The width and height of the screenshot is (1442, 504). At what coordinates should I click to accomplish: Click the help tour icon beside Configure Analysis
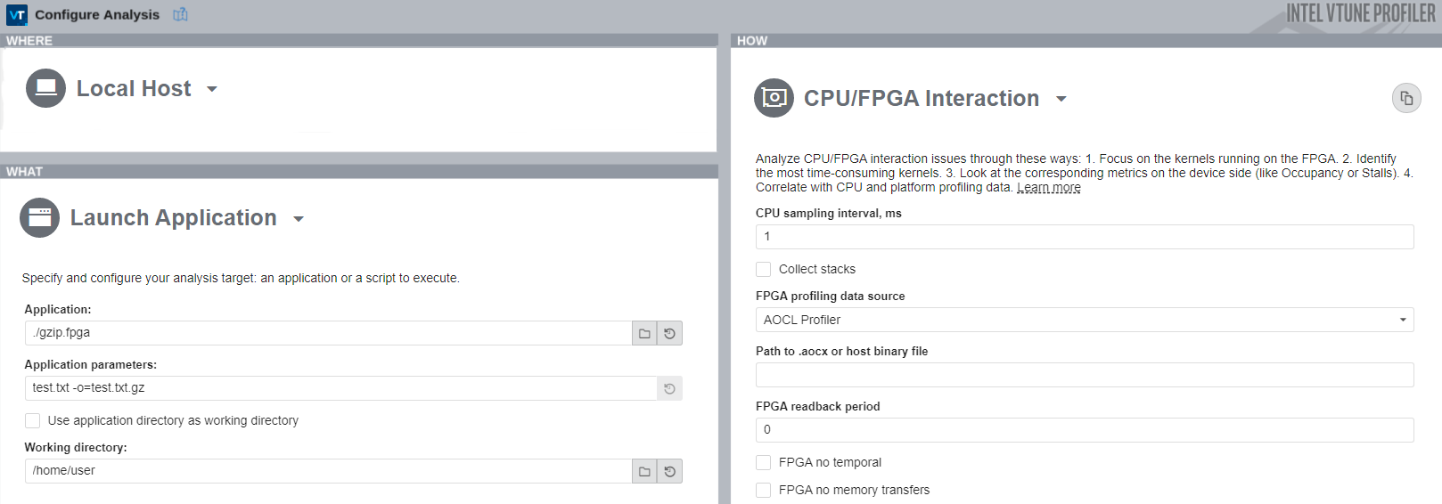click(180, 14)
